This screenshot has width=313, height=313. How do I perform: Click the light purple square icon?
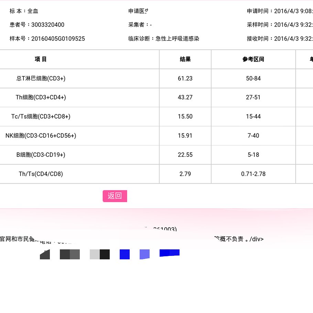(x=144, y=254)
